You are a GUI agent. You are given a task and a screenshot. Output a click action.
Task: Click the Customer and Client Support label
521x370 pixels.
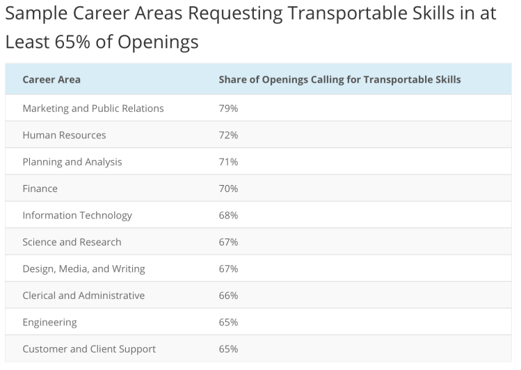pyautogui.click(x=89, y=349)
